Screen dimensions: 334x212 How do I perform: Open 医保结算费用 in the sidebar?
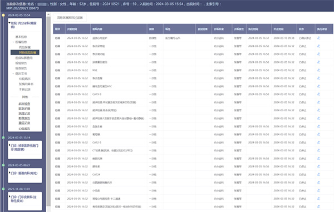point(24,58)
